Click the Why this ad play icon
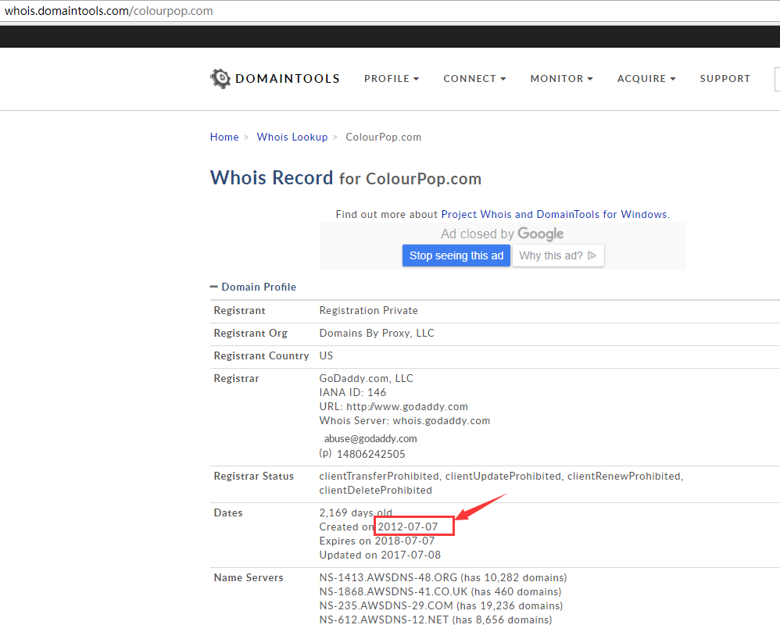780x632 pixels. pyautogui.click(x=592, y=255)
